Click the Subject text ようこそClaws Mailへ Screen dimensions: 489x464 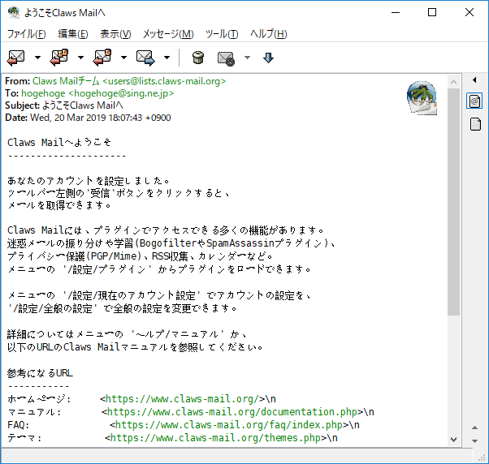(x=82, y=105)
